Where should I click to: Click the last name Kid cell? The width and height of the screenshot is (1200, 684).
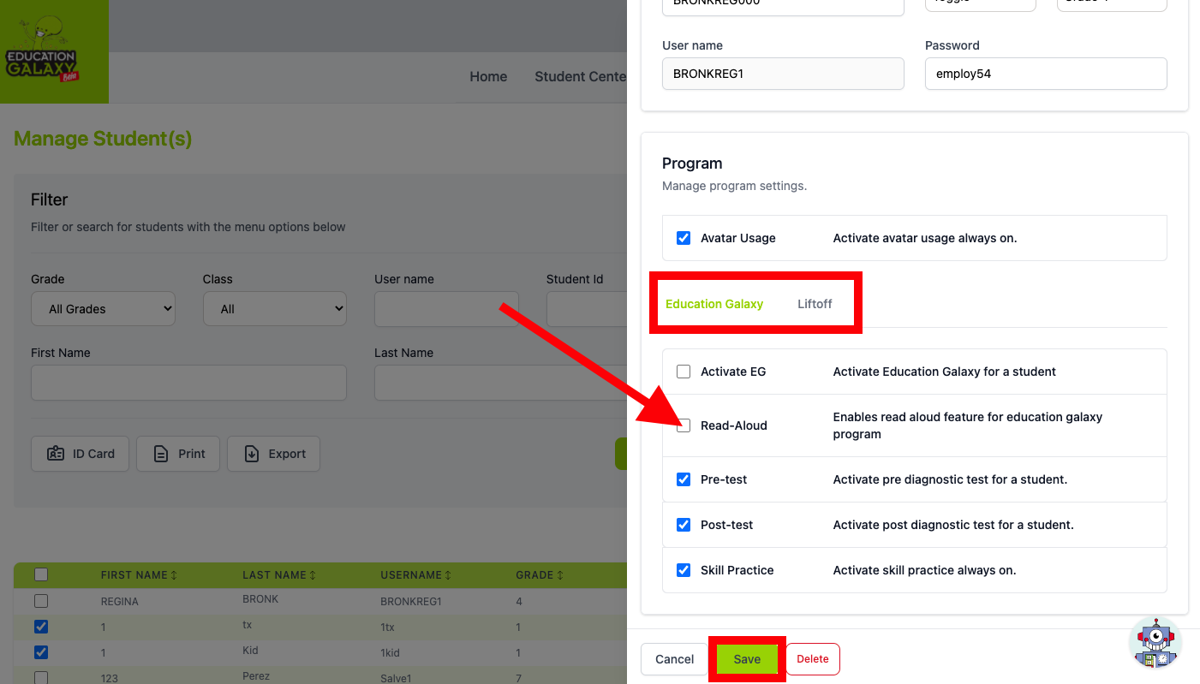[251, 651]
